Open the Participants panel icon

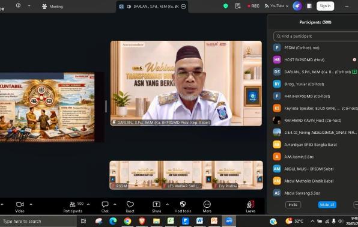click(x=72, y=204)
